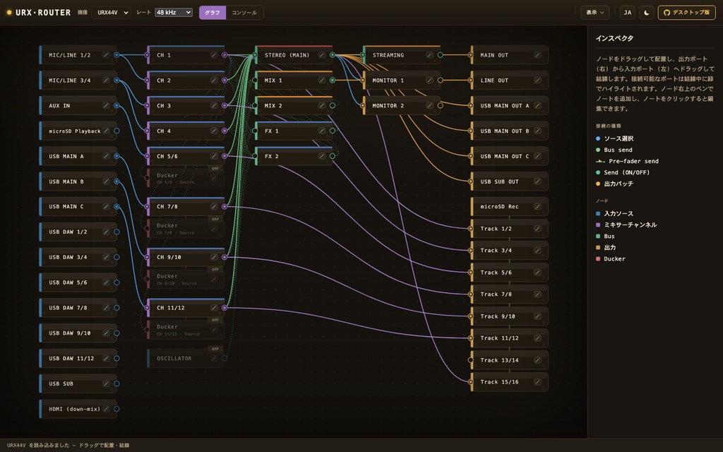This screenshot has height=452, width=723.
Task: Click the JA language button
Action: coord(628,13)
